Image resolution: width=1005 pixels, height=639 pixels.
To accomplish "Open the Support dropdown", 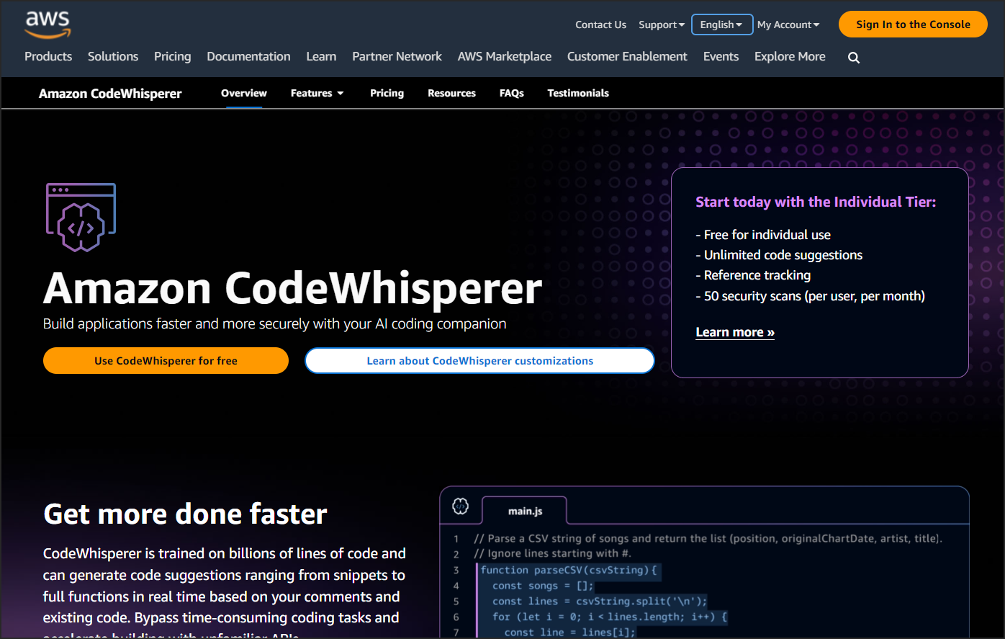I will pyautogui.click(x=662, y=24).
